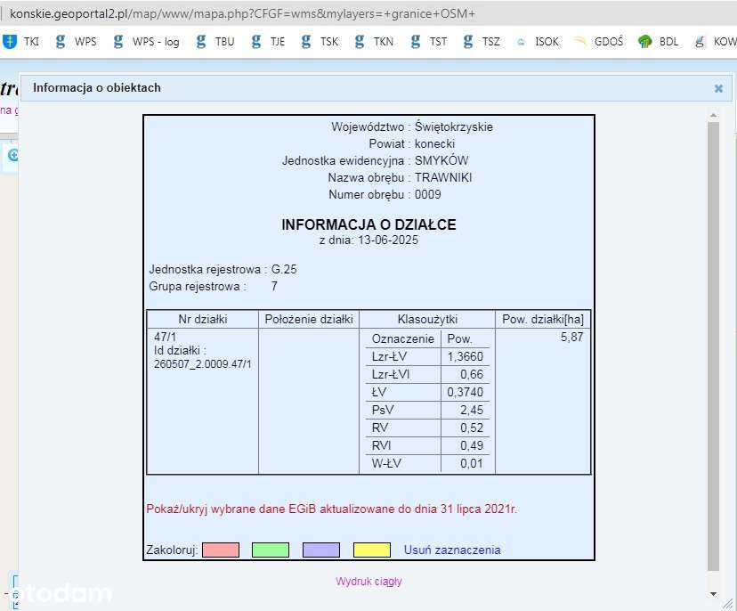
Task: Open the GDOŚ bookmark
Action: click(598, 41)
